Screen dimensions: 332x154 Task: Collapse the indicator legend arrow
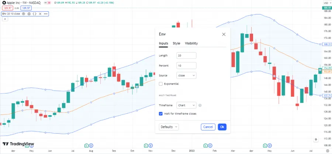pos(5,19)
